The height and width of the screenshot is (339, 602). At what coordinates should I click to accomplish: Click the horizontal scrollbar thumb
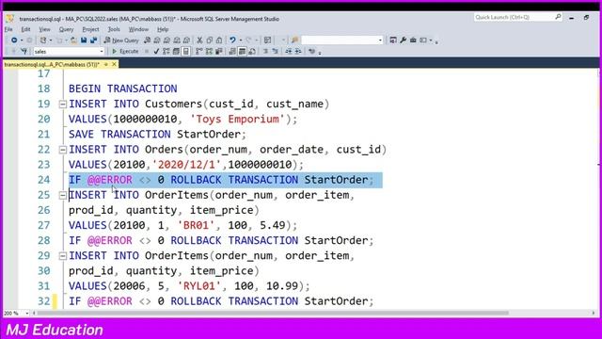(x=273, y=314)
